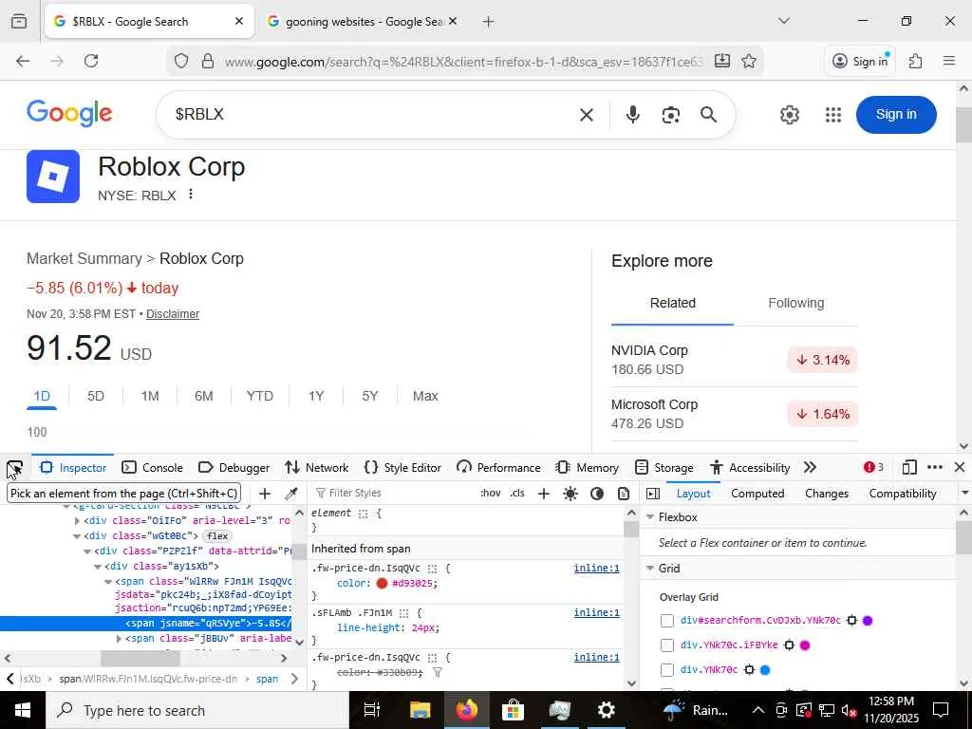Select the YTD chart range
This screenshot has width=972, height=729.
259,396
